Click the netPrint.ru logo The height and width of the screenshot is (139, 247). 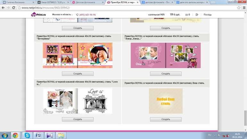38,14
